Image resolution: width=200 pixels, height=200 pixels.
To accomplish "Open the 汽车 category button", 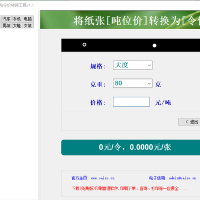I will click(7, 19).
